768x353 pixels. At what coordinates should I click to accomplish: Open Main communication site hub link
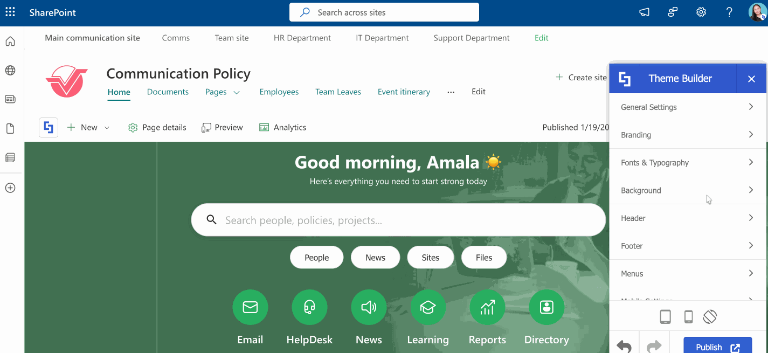(x=92, y=38)
